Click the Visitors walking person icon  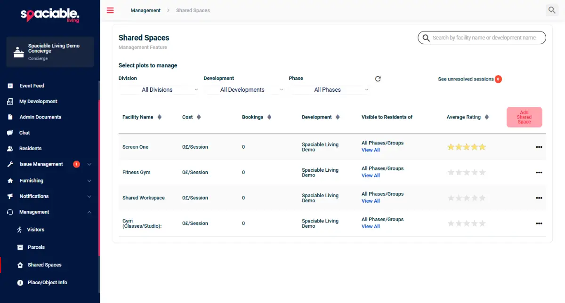[x=19, y=230]
